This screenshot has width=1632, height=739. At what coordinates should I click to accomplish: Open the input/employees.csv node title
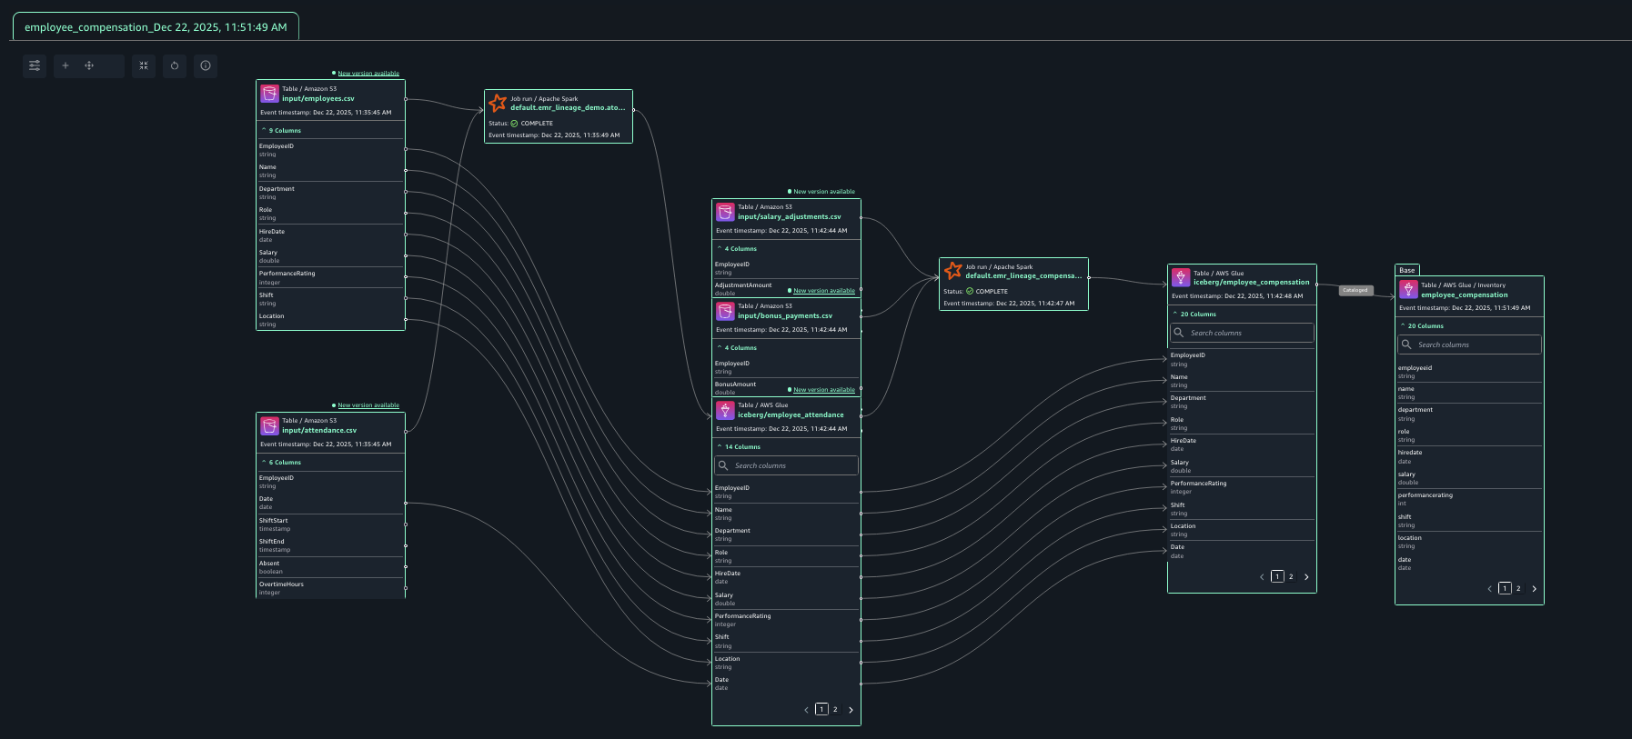[x=318, y=99]
